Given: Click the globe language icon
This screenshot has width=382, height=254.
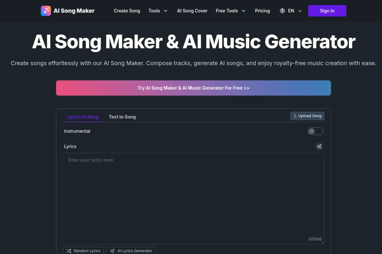Looking at the screenshot, I should point(282,11).
